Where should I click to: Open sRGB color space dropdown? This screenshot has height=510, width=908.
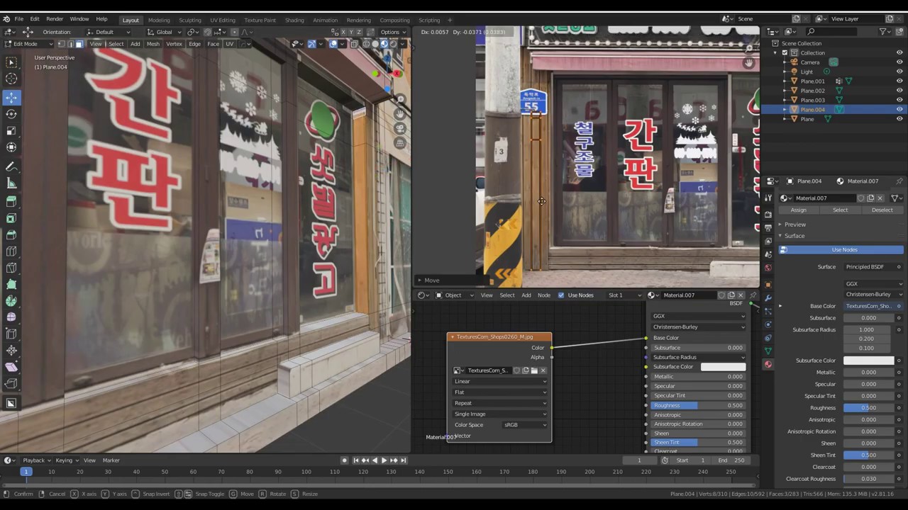pos(525,425)
